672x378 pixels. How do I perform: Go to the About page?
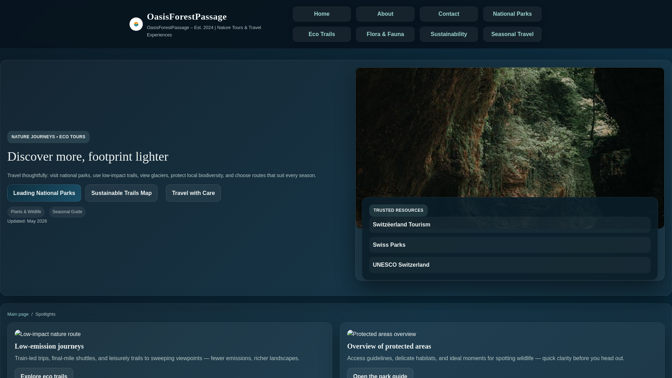[x=385, y=14]
